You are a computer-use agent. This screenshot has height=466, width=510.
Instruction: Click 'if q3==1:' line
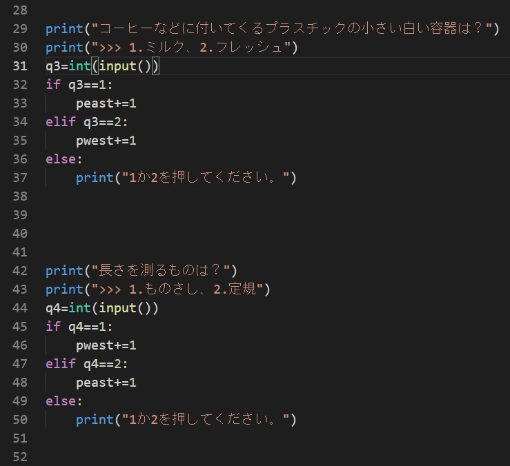coord(79,85)
